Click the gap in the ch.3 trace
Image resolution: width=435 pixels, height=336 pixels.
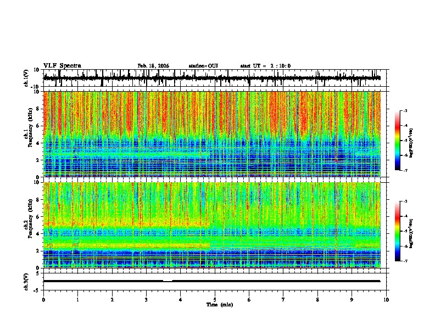tap(168, 281)
